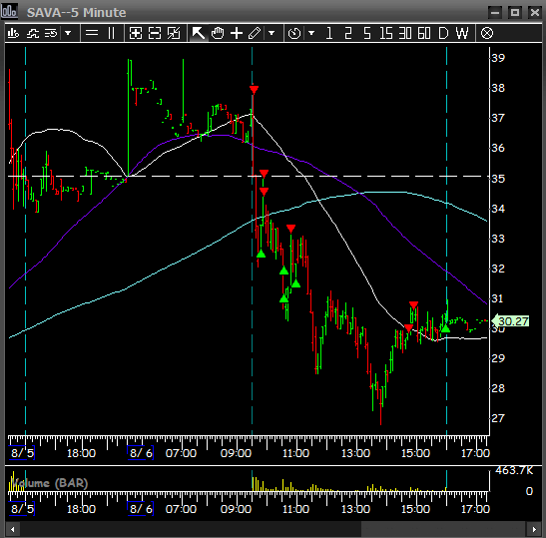
Task: Click the right scroll arrow of horizontal scrollbar
Action: (x=534, y=530)
